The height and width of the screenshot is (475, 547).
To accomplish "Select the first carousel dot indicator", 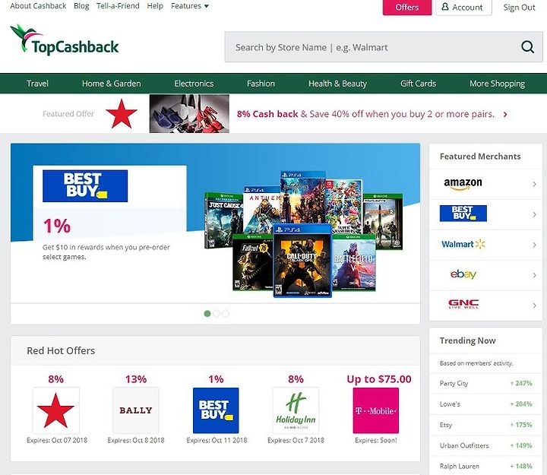I will pos(207,313).
